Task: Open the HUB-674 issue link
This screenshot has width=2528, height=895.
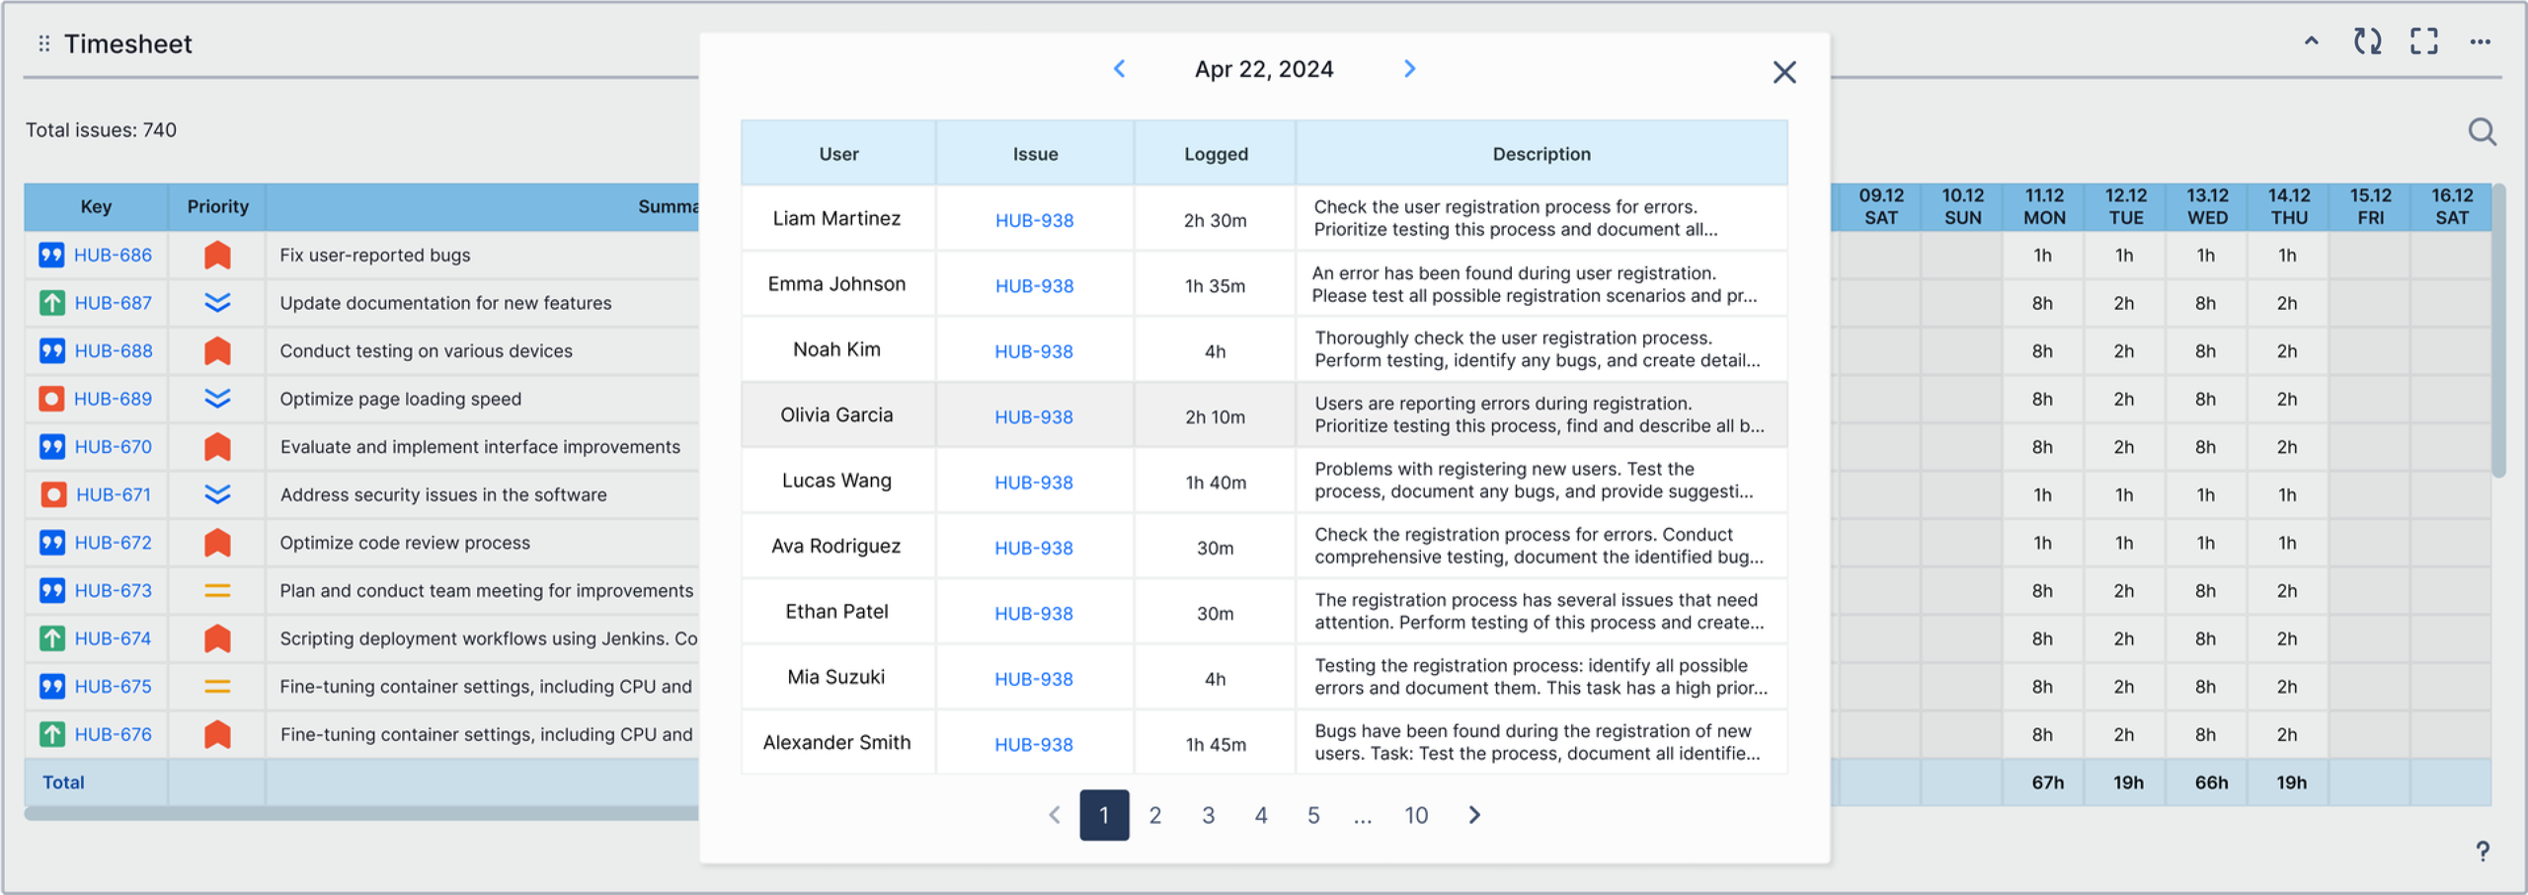Action: click(x=113, y=638)
